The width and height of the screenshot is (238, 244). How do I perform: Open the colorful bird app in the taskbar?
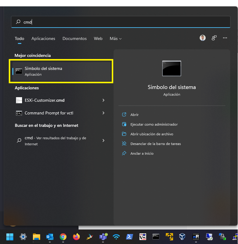[x=90, y=237]
